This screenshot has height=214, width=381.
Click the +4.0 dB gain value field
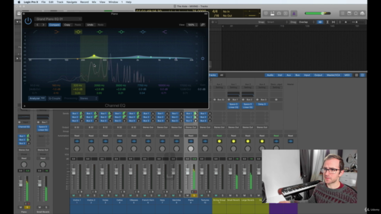78,89
